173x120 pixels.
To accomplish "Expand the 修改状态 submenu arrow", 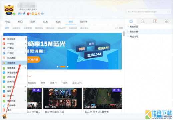I will point(26,101).
